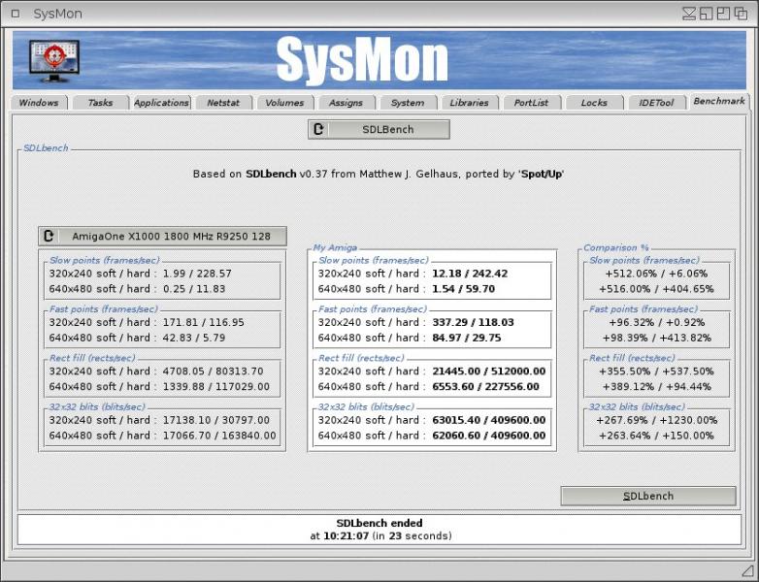Image resolution: width=759 pixels, height=582 pixels.
Task: Open the Applications tab
Action: point(161,103)
